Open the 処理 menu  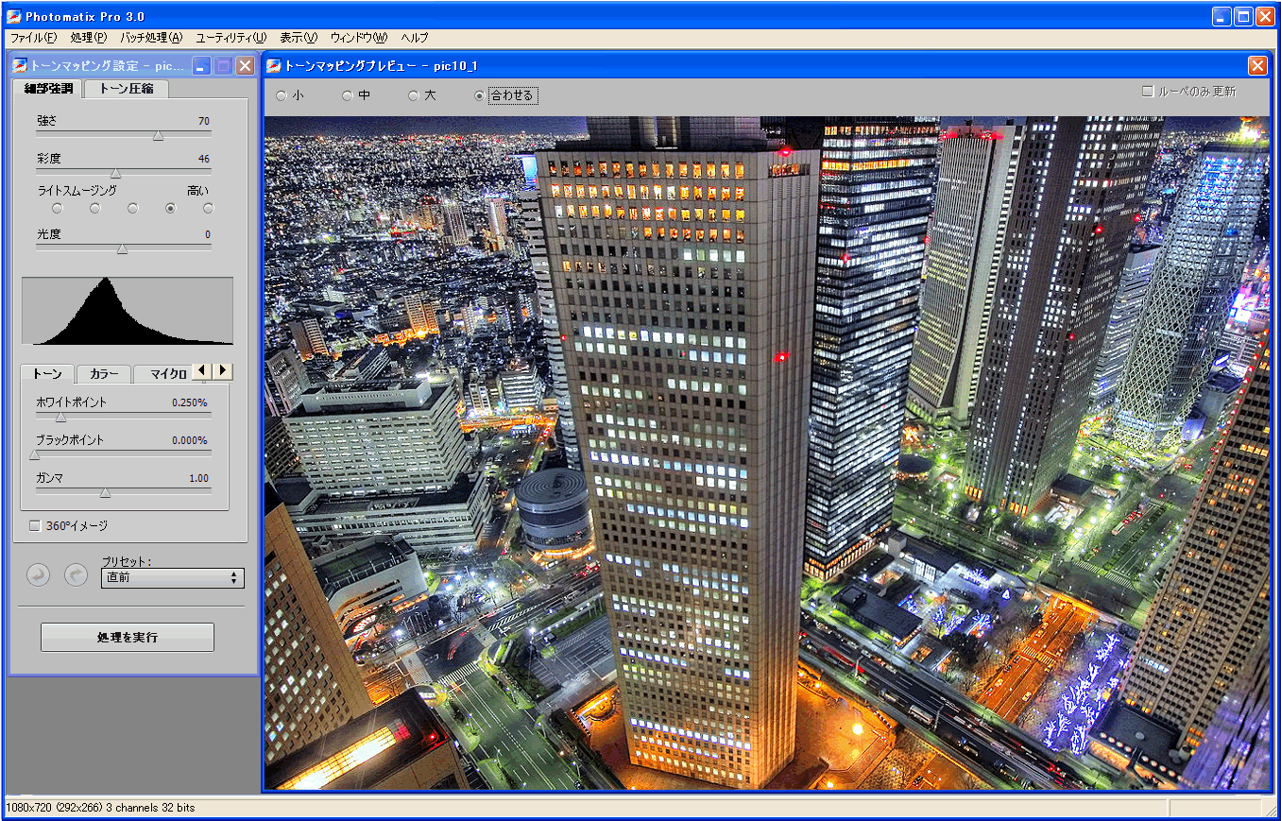point(88,38)
